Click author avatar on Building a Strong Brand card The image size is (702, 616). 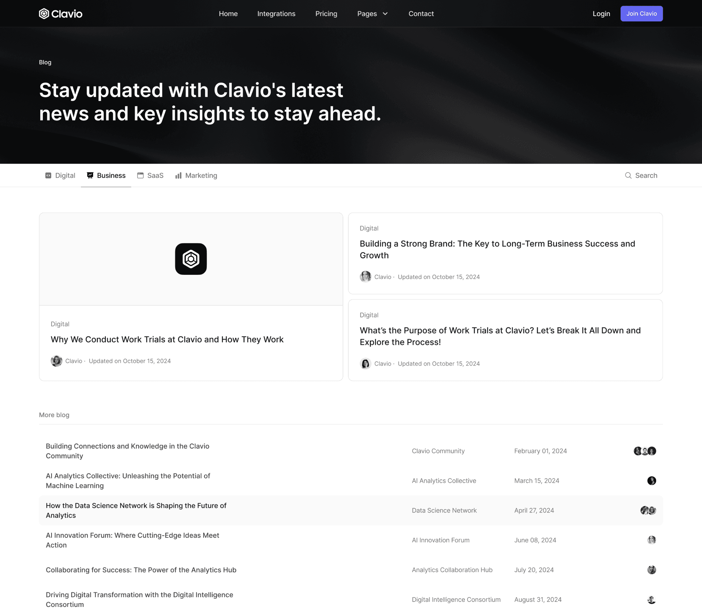pyautogui.click(x=365, y=277)
